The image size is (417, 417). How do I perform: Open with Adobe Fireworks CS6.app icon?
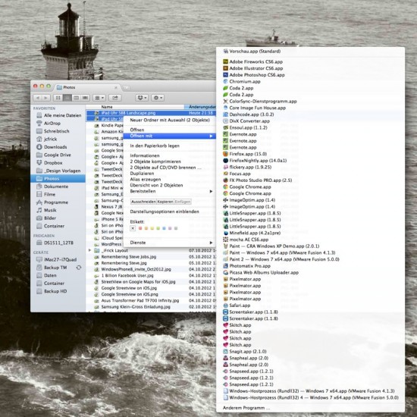point(225,61)
